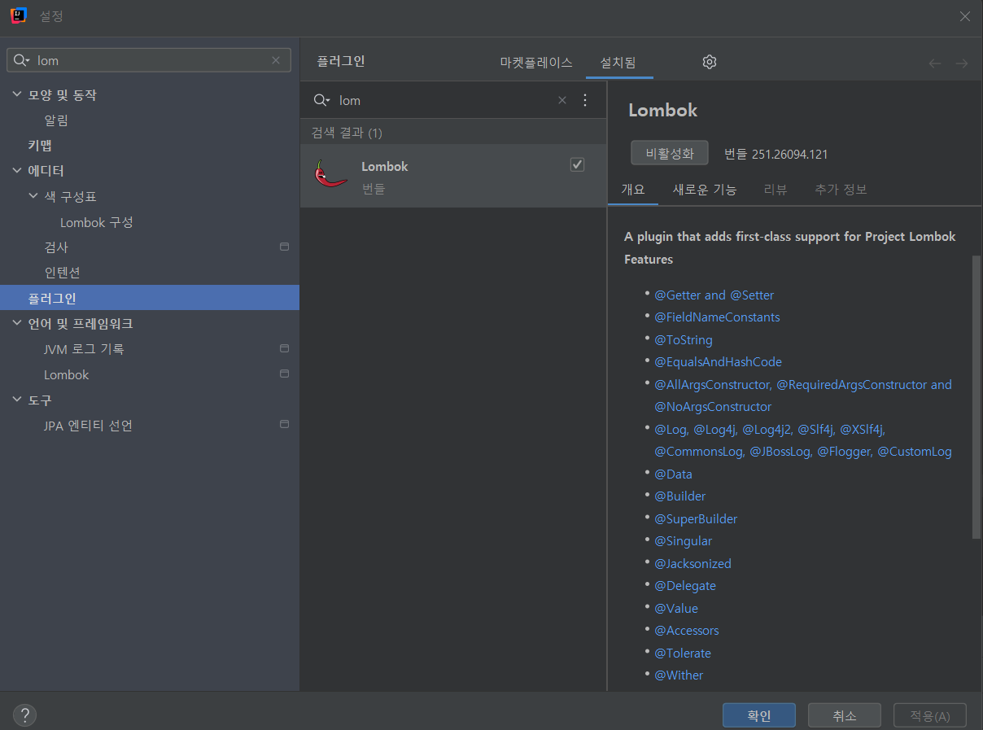Viewport: 983px width, 730px height.
Task: Open the @EqualsAndHashCode link
Action: point(718,362)
